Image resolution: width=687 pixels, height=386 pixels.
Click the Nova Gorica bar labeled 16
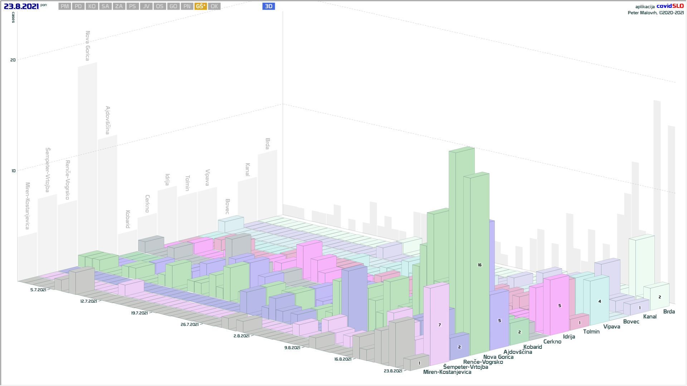tap(479, 264)
